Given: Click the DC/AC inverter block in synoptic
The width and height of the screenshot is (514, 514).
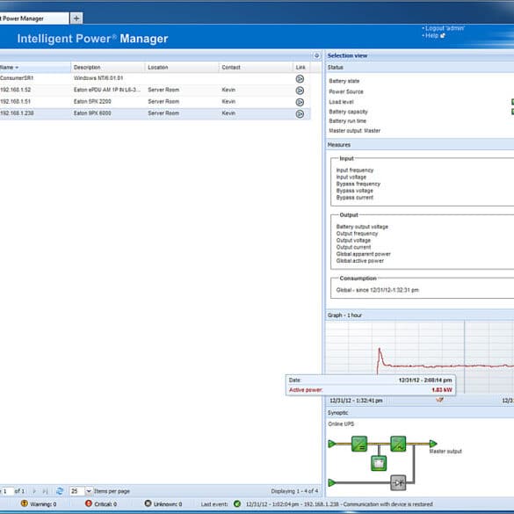Looking at the screenshot, I should click(x=398, y=444).
